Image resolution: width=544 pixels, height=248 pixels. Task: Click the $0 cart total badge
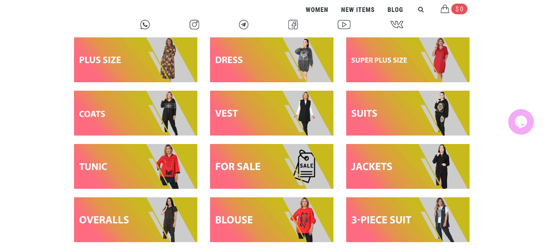[459, 9]
